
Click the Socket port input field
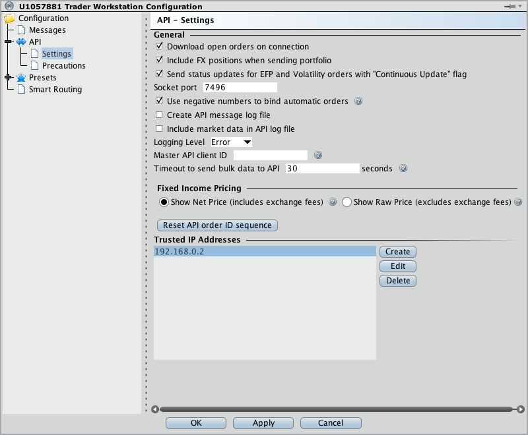point(240,88)
